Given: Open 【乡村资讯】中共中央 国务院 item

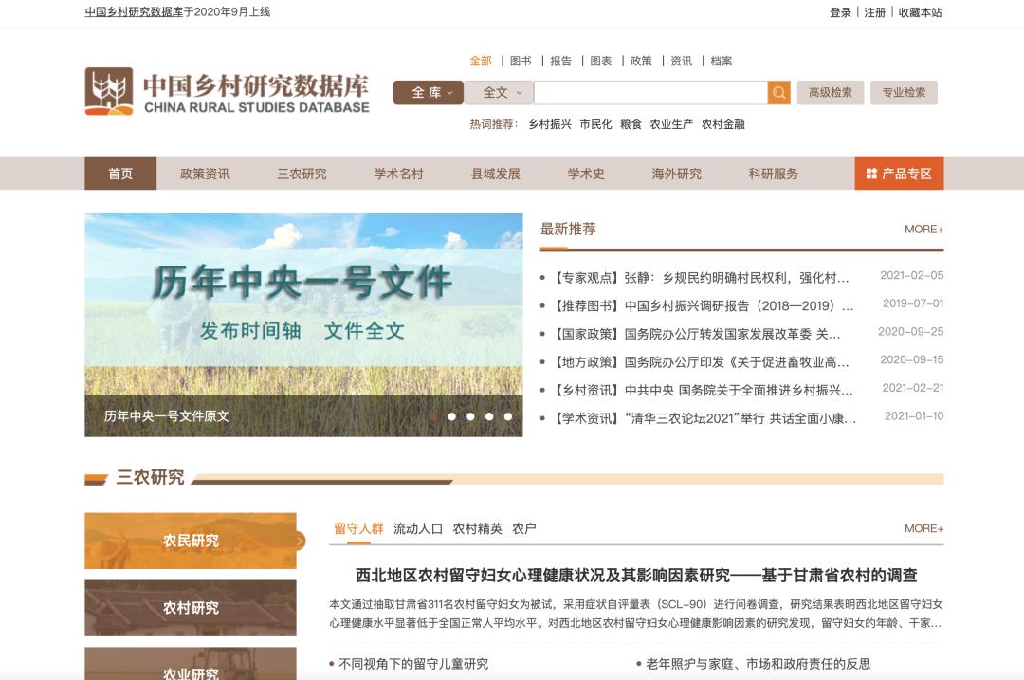Looking at the screenshot, I should coord(703,390).
